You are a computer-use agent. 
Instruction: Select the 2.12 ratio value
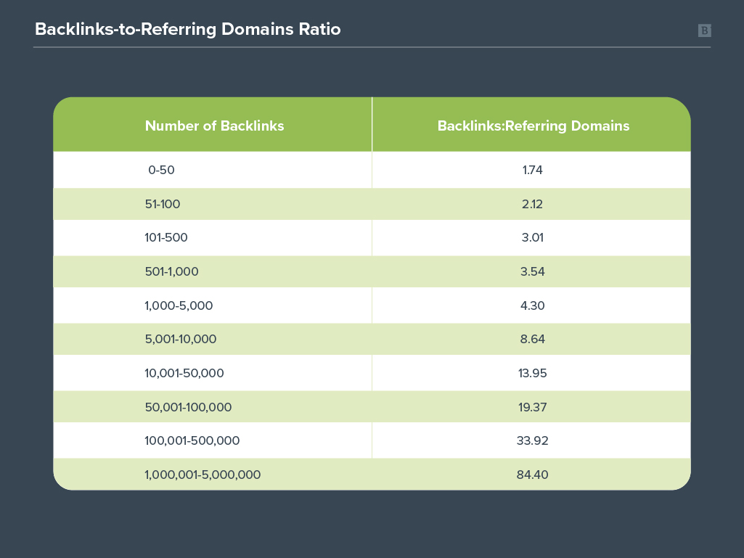(x=531, y=205)
